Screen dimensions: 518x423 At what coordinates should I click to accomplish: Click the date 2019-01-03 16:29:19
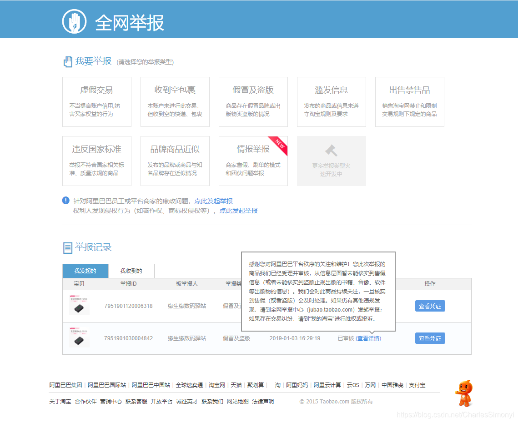coord(295,338)
